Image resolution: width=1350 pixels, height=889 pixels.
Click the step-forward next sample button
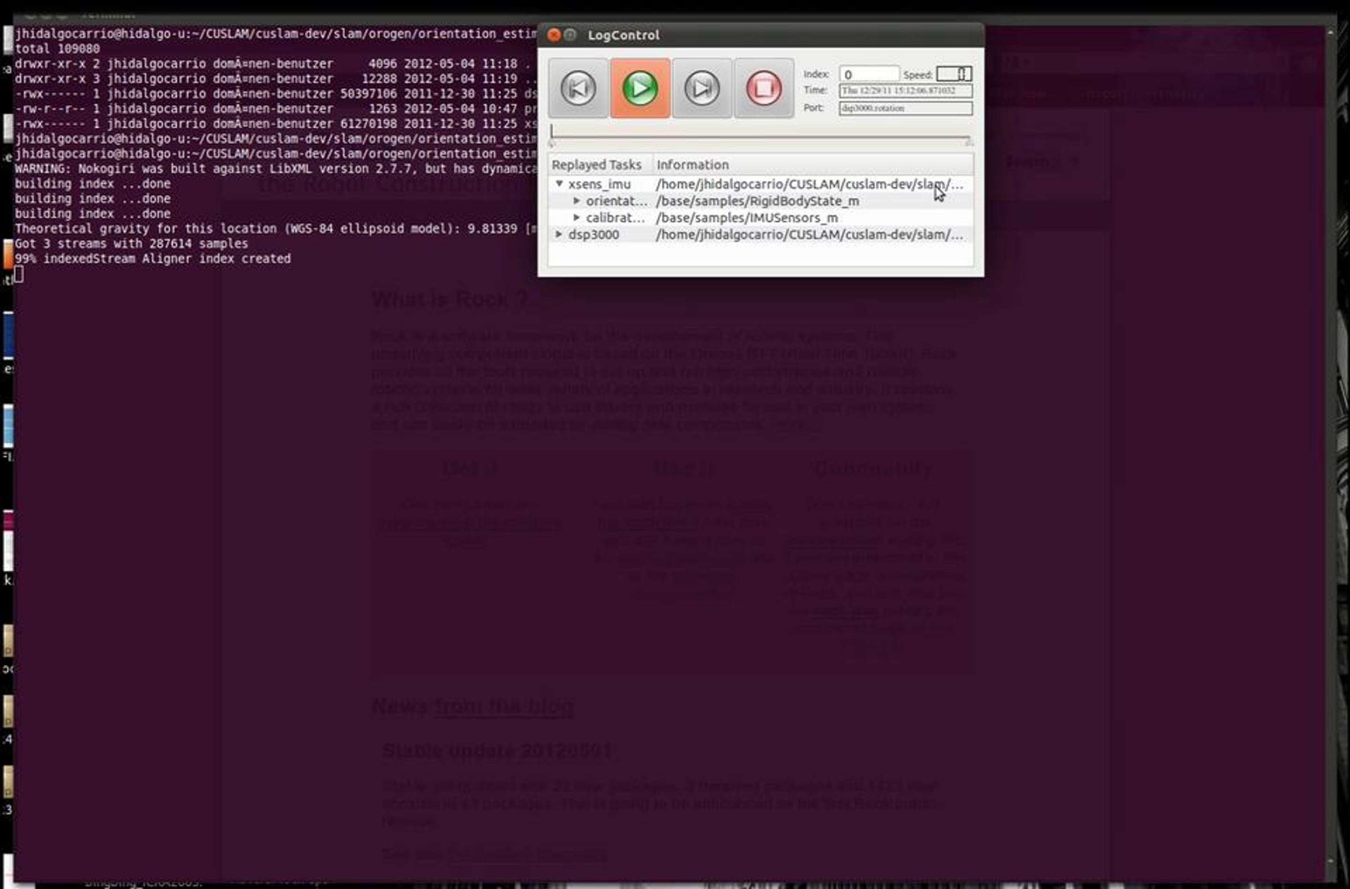[x=701, y=88]
